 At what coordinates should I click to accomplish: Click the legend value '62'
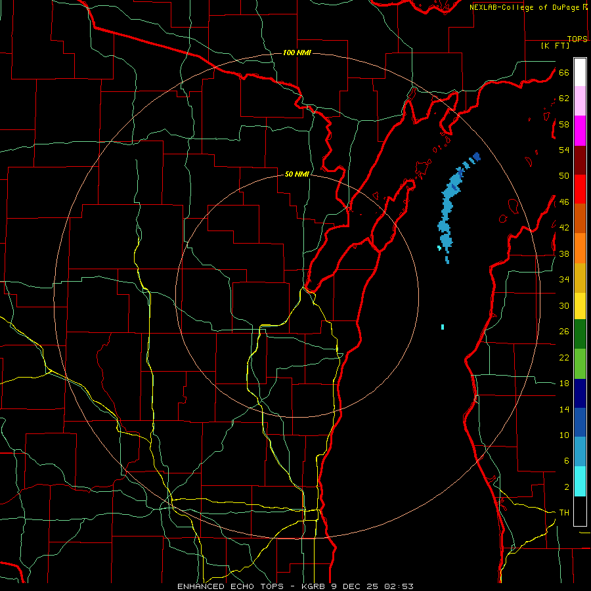tap(564, 98)
